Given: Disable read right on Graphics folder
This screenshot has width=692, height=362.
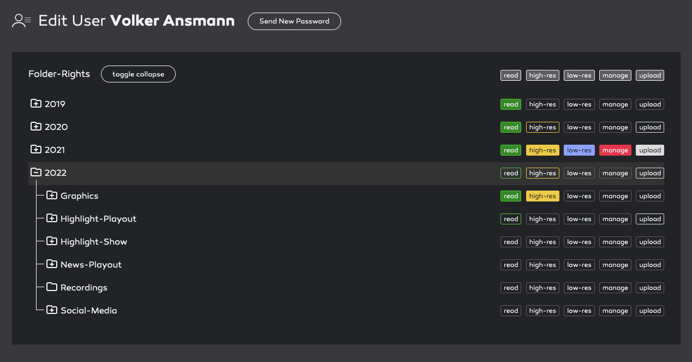Looking at the screenshot, I should [511, 196].
